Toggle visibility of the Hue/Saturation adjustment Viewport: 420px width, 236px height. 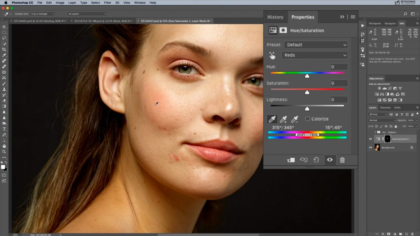click(x=370, y=139)
